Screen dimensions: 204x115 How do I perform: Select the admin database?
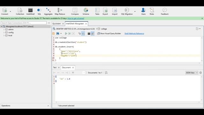[11, 30]
